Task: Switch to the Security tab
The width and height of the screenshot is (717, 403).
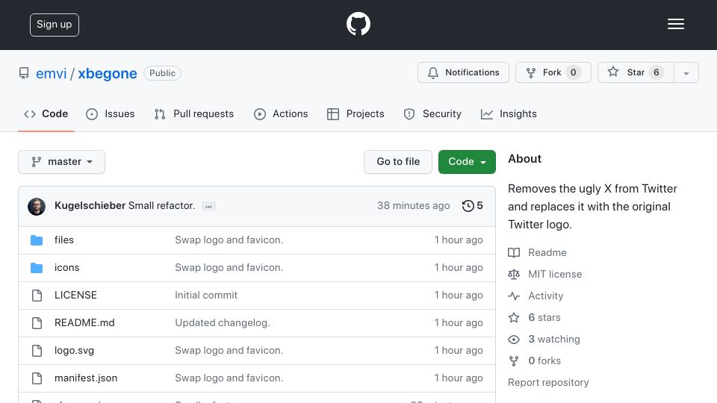Action: click(x=432, y=113)
